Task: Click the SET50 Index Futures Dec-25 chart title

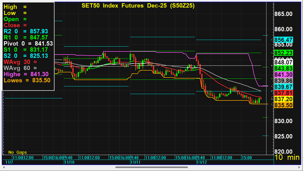Action: click(138, 6)
